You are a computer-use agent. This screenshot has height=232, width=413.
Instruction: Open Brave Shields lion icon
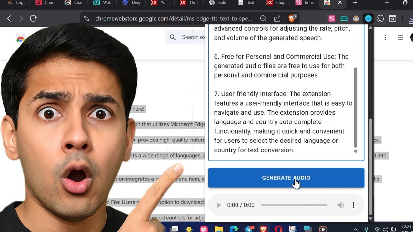(x=292, y=18)
